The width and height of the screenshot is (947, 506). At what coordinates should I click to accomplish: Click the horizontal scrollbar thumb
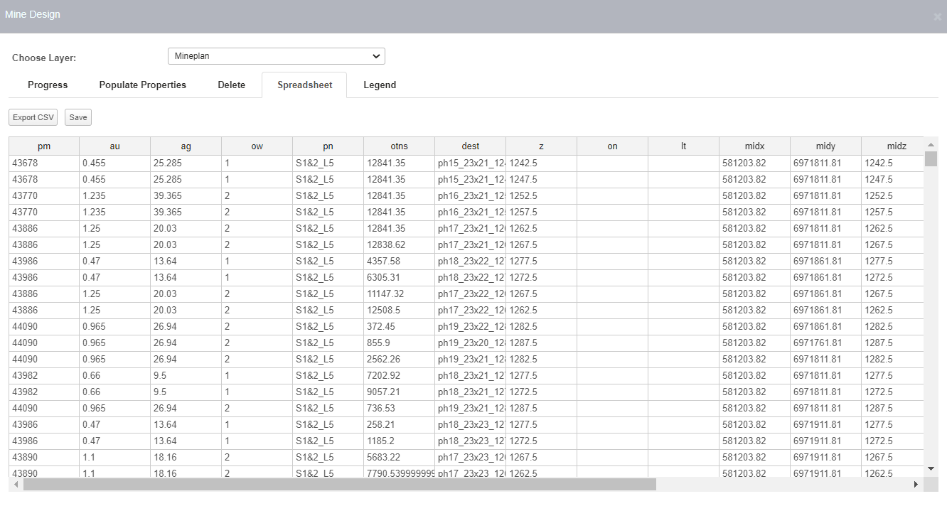339,484
